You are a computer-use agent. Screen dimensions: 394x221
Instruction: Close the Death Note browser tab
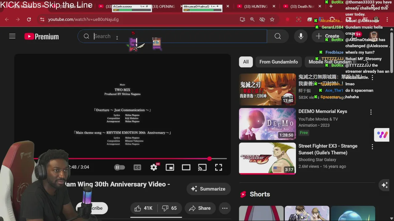click(320, 6)
